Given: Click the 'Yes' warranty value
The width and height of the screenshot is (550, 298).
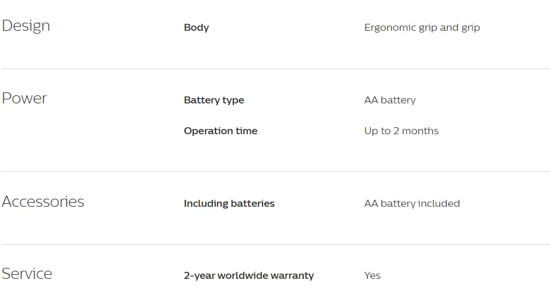Looking at the screenshot, I should (372, 275).
